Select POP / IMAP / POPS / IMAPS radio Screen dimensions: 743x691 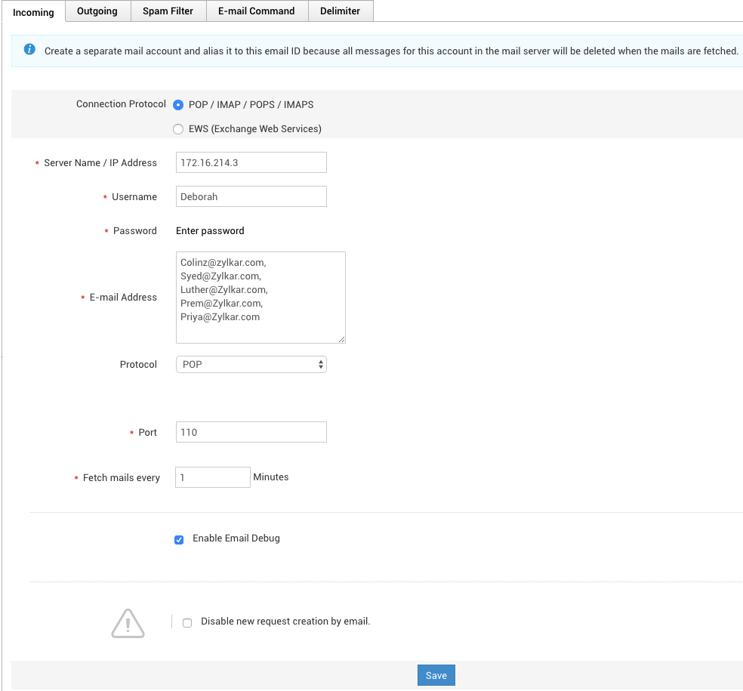pos(178,105)
